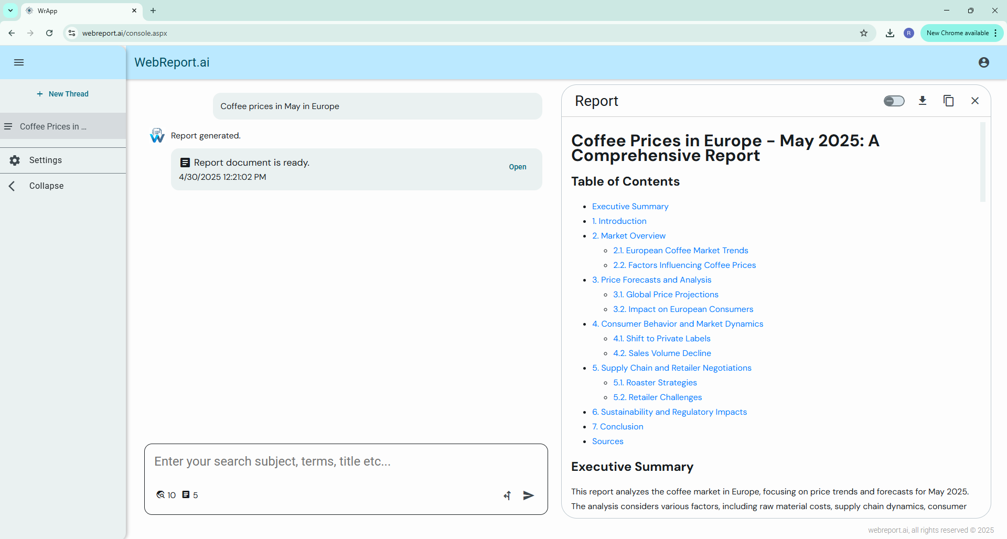This screenshot has width=1007, height=539.
Task: Go back in browser history
Action: pos(12,33)
